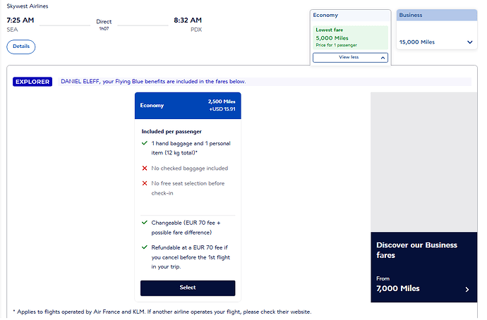This screenshot has height=320, width=487.
Task: Click the Discover our Business fares panel
Action: [x=423, y=267]
